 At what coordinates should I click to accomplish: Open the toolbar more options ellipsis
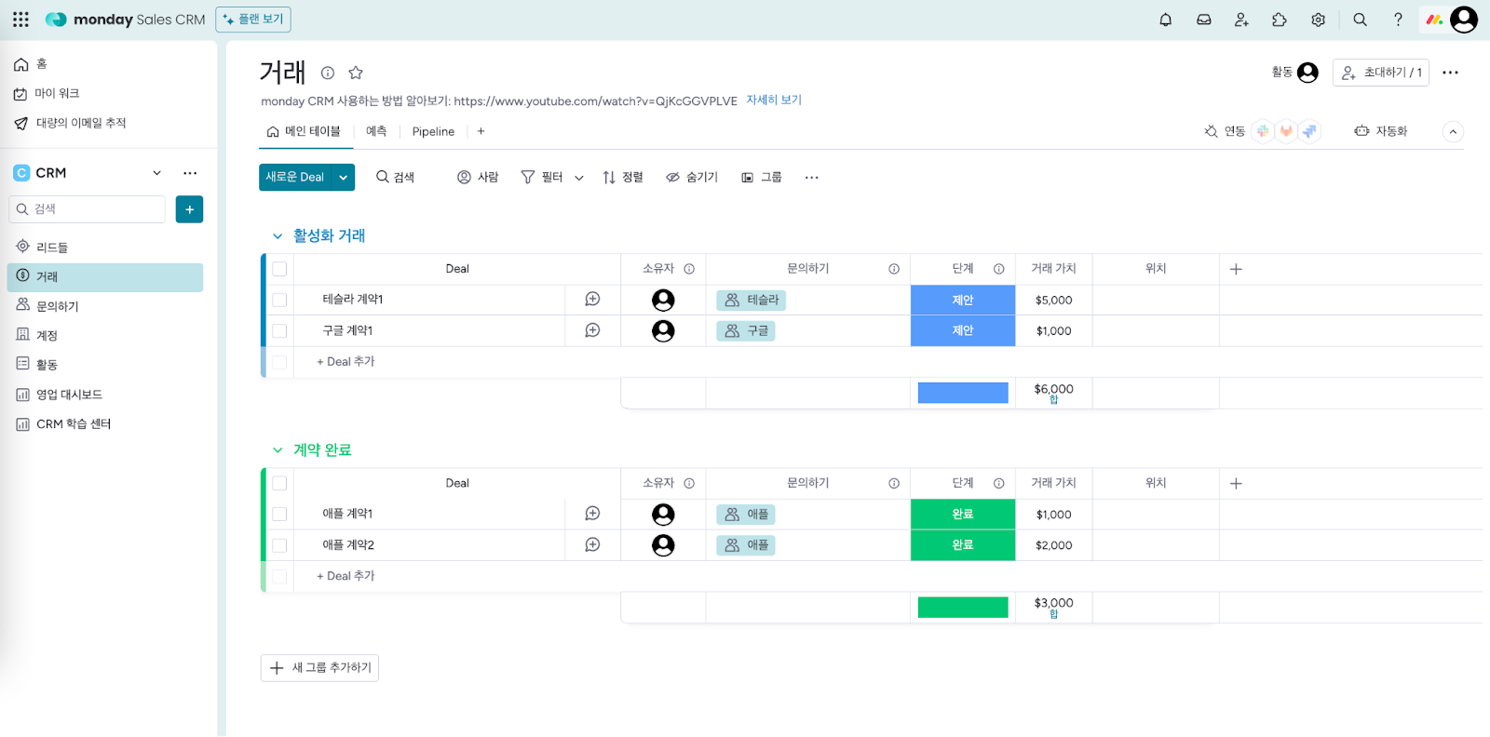click(x=812, y=177)
